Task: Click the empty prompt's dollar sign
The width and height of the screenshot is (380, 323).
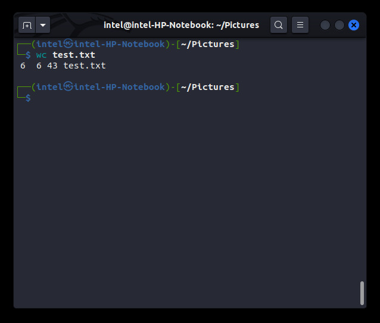Action: 28,98
